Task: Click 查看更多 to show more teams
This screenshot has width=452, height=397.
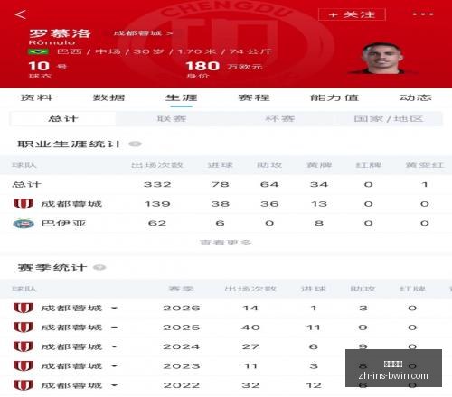Action: pos(225,243)
